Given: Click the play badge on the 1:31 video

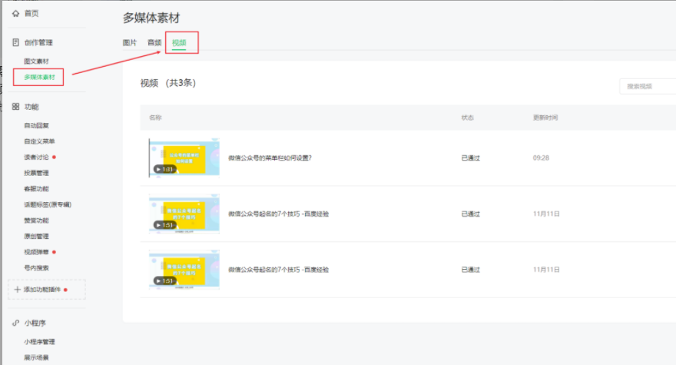Looking at the screenshot, I should click(164, 169).
